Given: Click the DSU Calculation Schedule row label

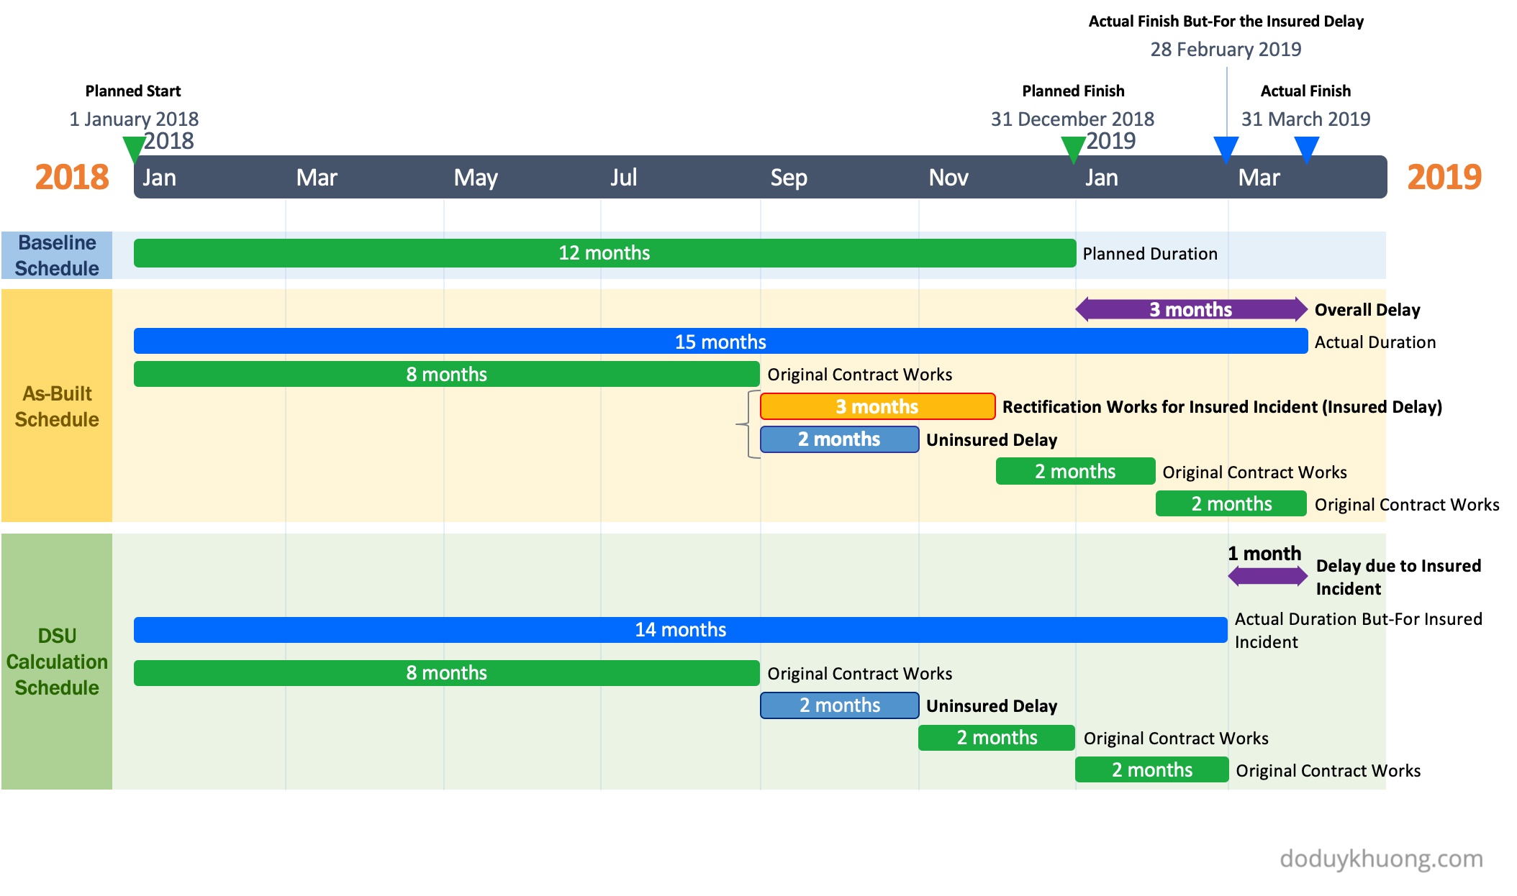Looking at the screenshot, I should click(x=57, y=662).
